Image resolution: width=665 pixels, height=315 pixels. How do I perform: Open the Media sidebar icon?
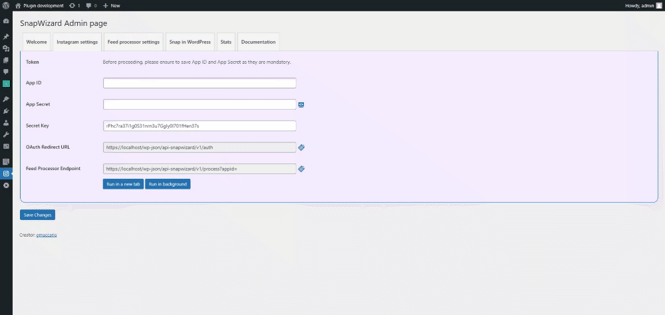(x=6, y=49)
